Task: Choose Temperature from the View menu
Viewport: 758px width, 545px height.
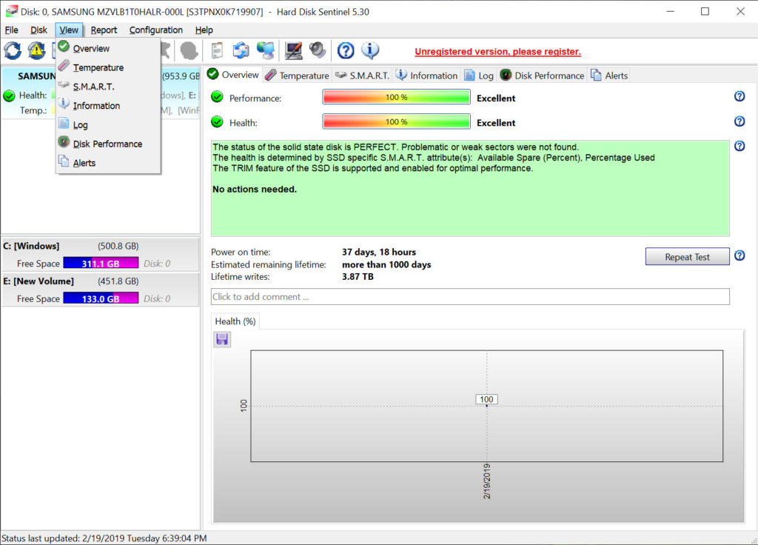Action: (108, 67)
